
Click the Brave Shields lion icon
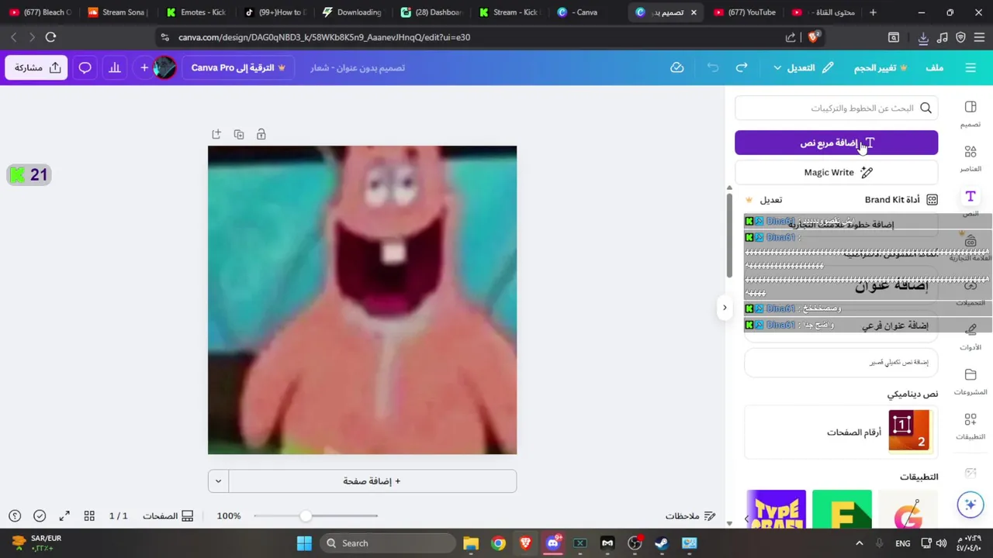point(813,36)
